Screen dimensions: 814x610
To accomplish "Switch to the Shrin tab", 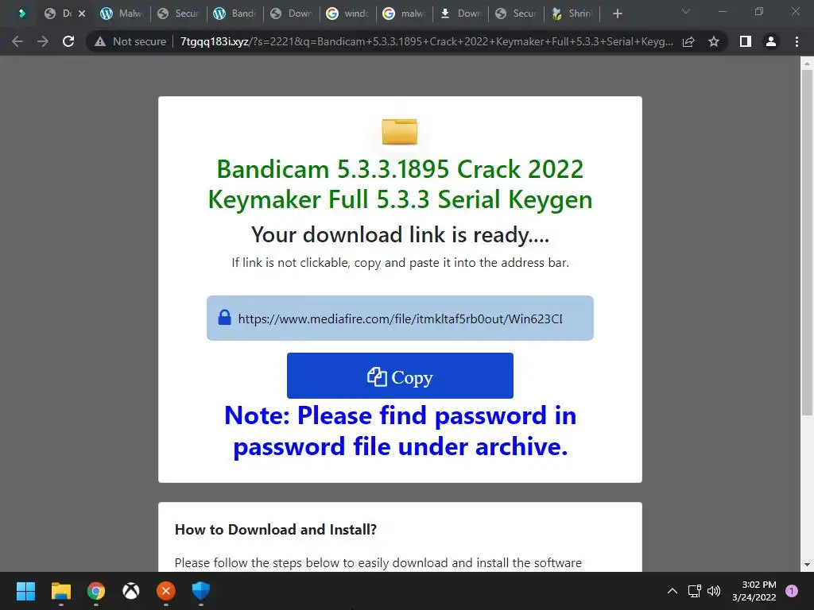I will pyautogui.click(x=572, y=14).
